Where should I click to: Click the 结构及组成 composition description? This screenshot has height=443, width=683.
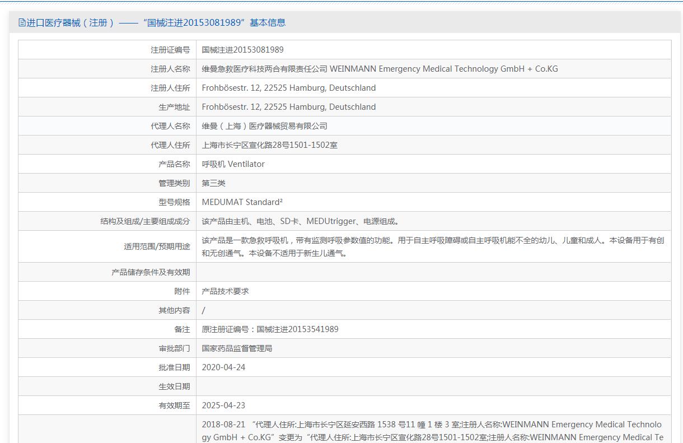click(300, 221)
